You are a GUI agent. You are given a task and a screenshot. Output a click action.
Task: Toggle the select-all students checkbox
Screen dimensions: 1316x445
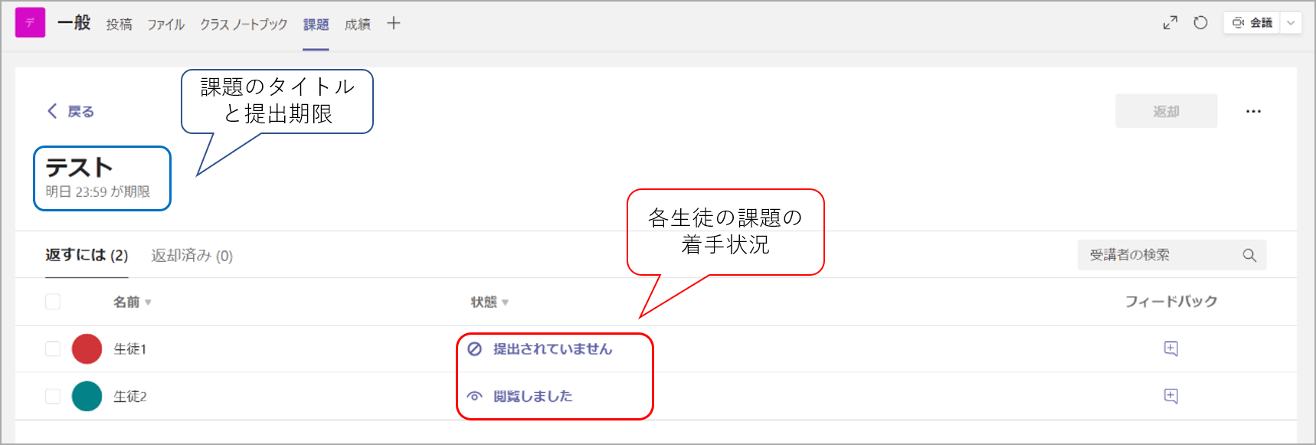click(53, 302)
